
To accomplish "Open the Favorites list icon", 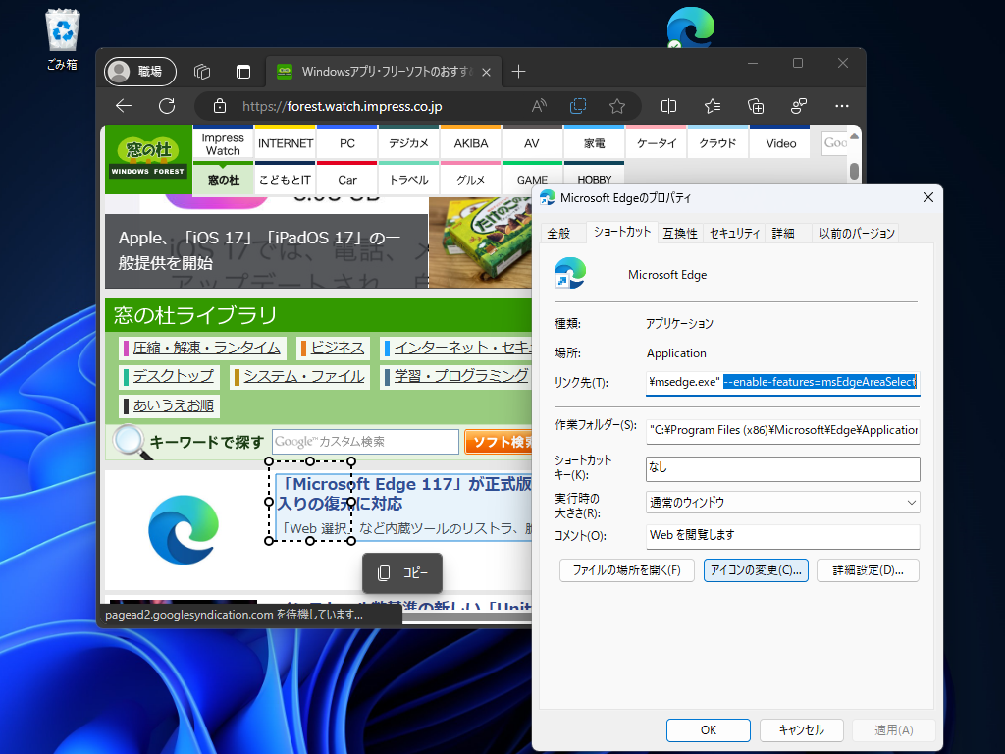I will click(x=712, y=105).
